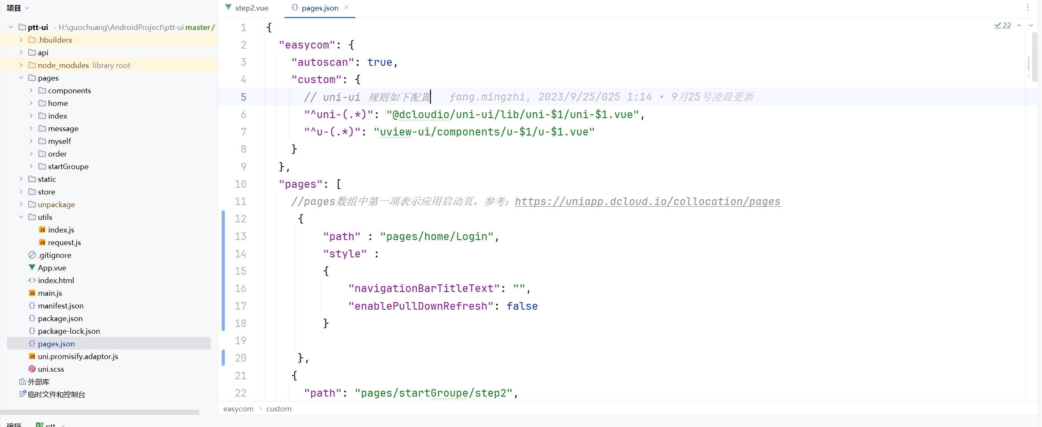1042x427 pixels.
Task: Collapse the ptt-ui root folder
Action: point(11,27)
